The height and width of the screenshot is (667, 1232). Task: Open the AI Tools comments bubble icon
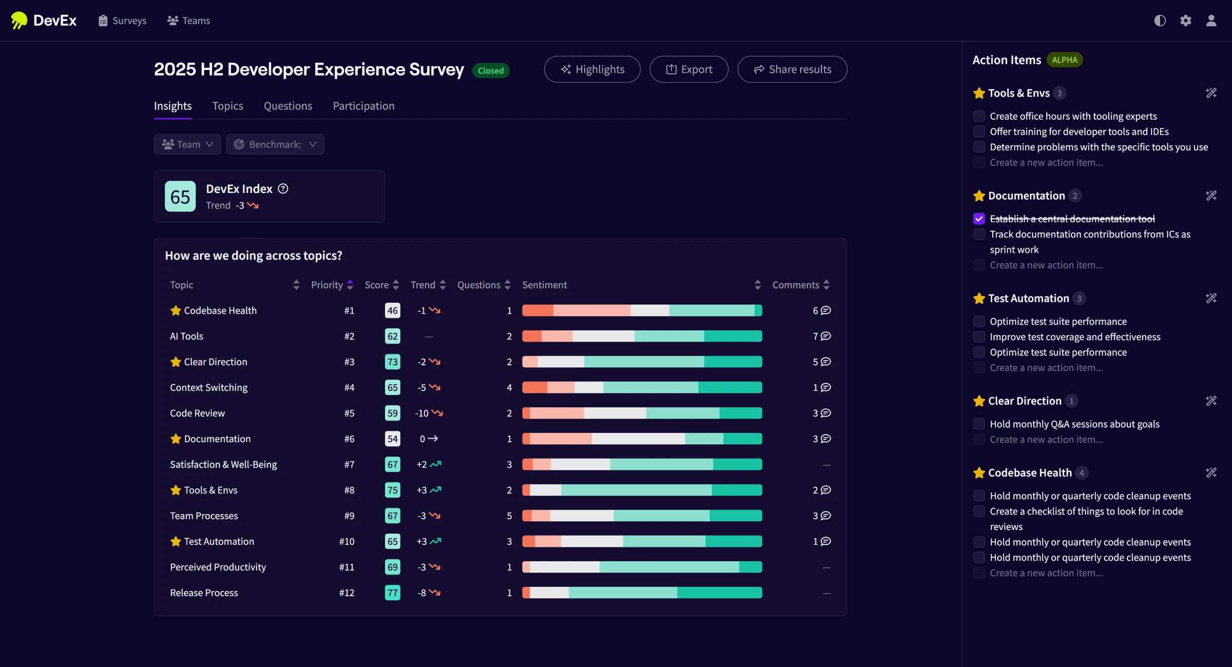point(825,336)
